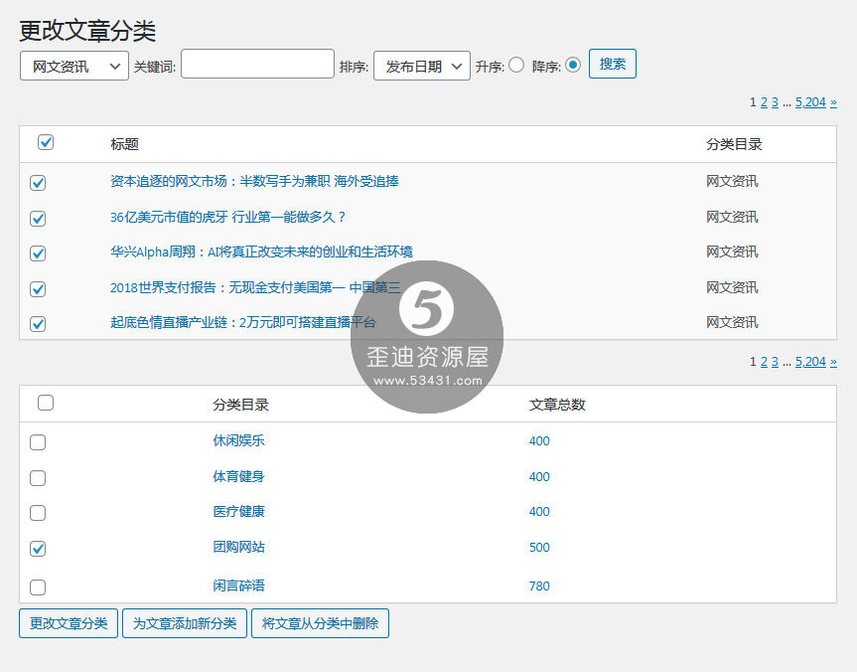Viewport: 857px width, 672px height.
Task: Click the 将文章从分类中删除 button
Action: click(x=320, y=623)
